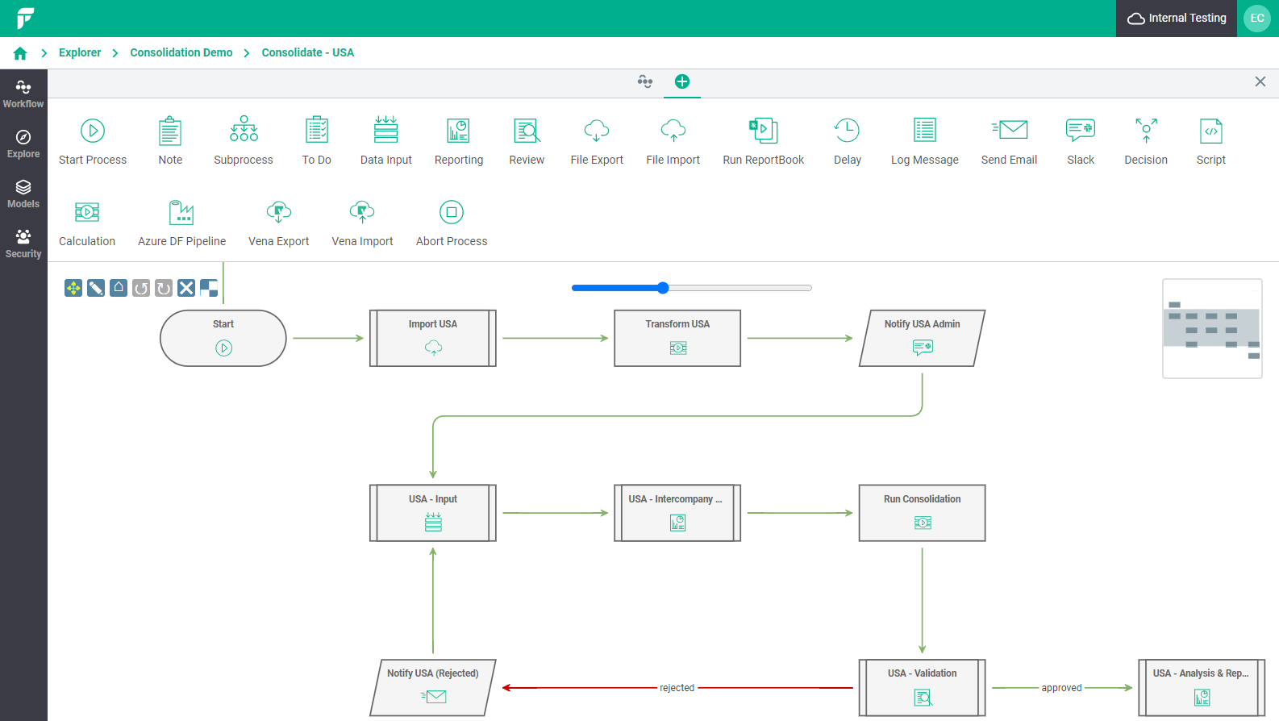Switch to the add-node plus tab
Viewport: 1279px width, 721px height.
pyautogui.click(x=682, y=81)
